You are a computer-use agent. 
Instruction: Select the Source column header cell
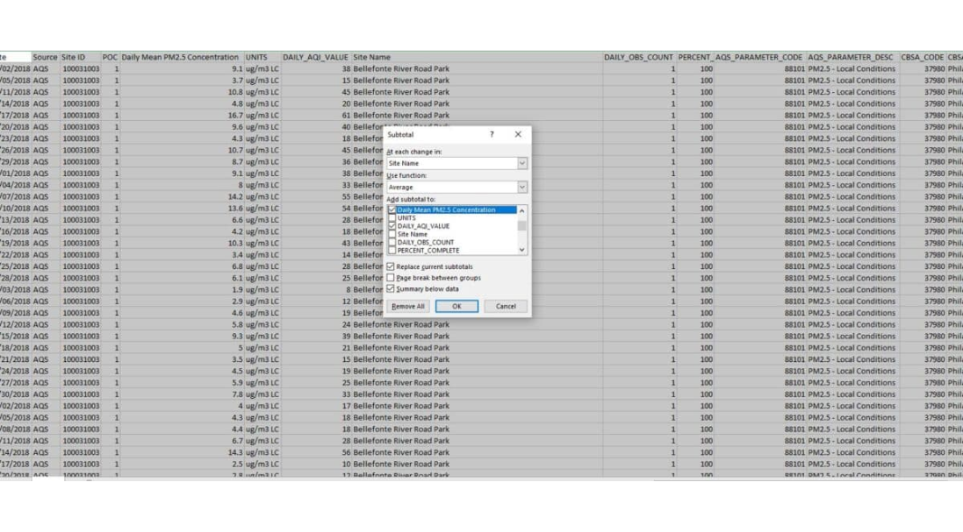45,57
